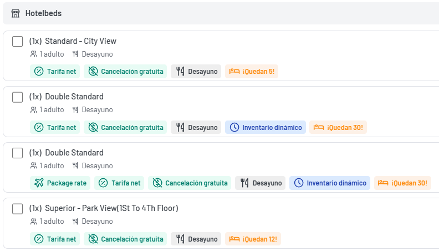The height and width of the screenshot is (251, 439).
Task: Click the Hotelbeds store icon
Action: pyautogui.click(x=16, y=13)
